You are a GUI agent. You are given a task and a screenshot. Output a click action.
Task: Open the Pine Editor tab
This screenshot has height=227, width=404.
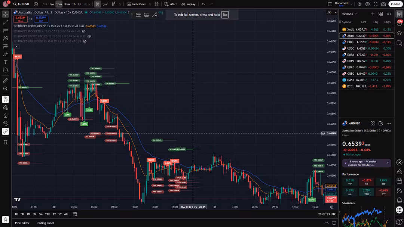tap(22, 223)
